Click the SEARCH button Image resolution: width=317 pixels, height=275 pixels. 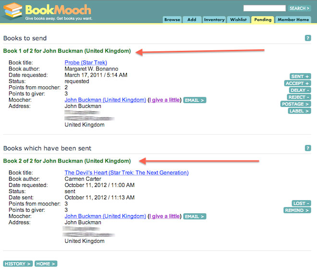click(x=299, y=8)
